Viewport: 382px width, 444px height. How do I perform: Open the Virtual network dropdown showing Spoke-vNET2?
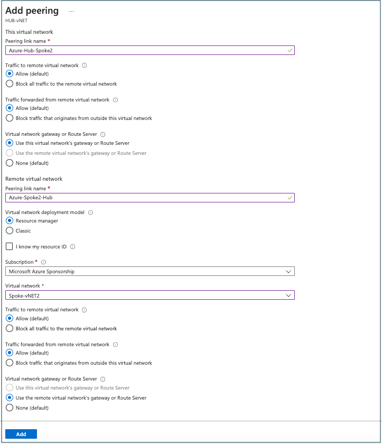pyautogui.click(x=289, y=295)
